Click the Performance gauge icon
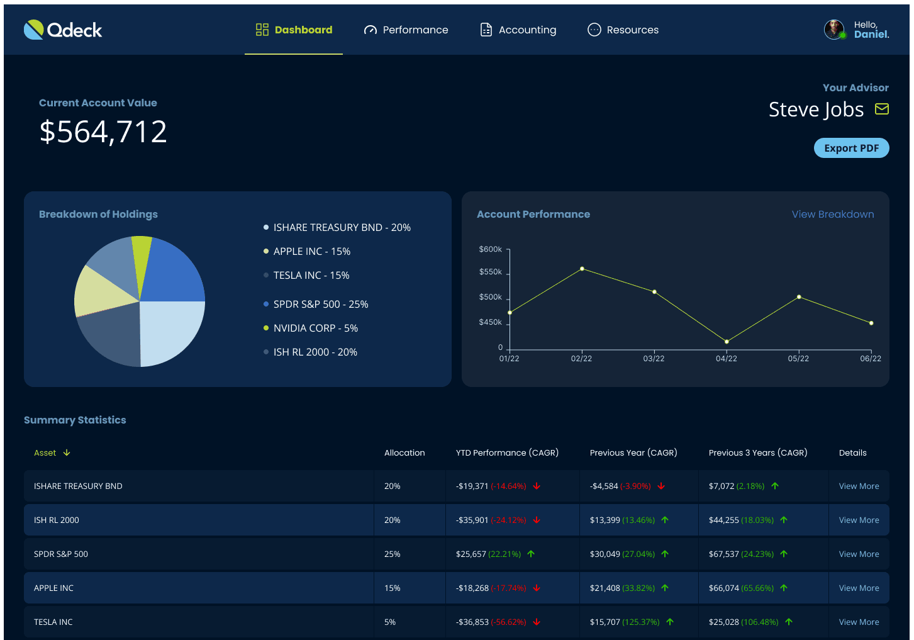 (371, 30)
